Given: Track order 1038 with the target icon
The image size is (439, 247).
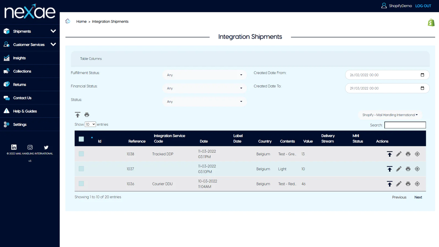Looking at the screenshot, I should [x=417, y=154].
